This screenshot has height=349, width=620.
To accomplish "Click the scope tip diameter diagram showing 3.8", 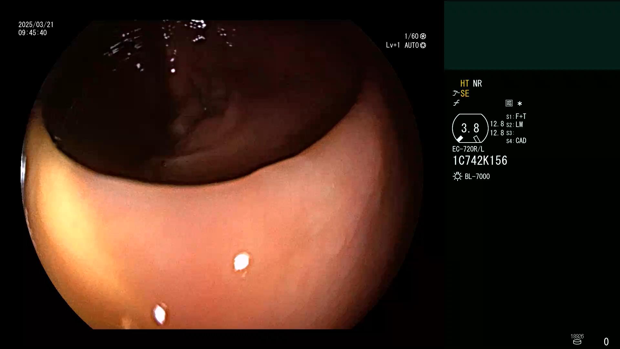I will (470, 128).
